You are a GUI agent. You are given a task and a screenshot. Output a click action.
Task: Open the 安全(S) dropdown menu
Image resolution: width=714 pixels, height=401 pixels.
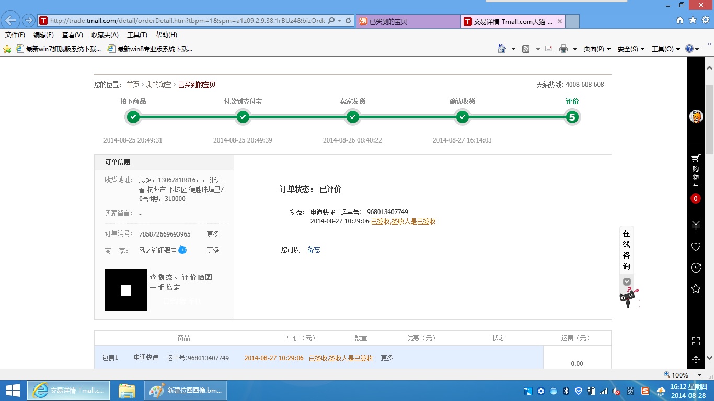click(x=631, y=49)
